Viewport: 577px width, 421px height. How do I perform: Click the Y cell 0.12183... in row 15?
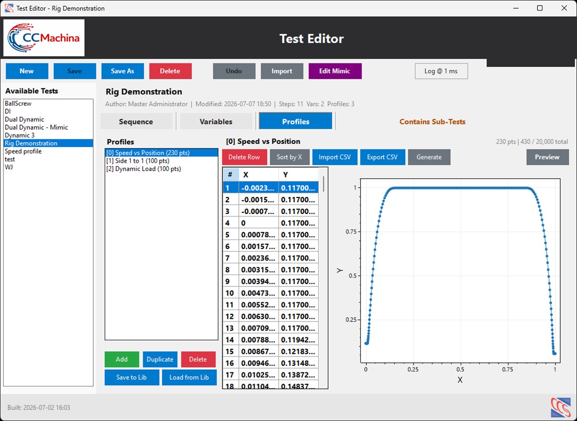point(298,352)
